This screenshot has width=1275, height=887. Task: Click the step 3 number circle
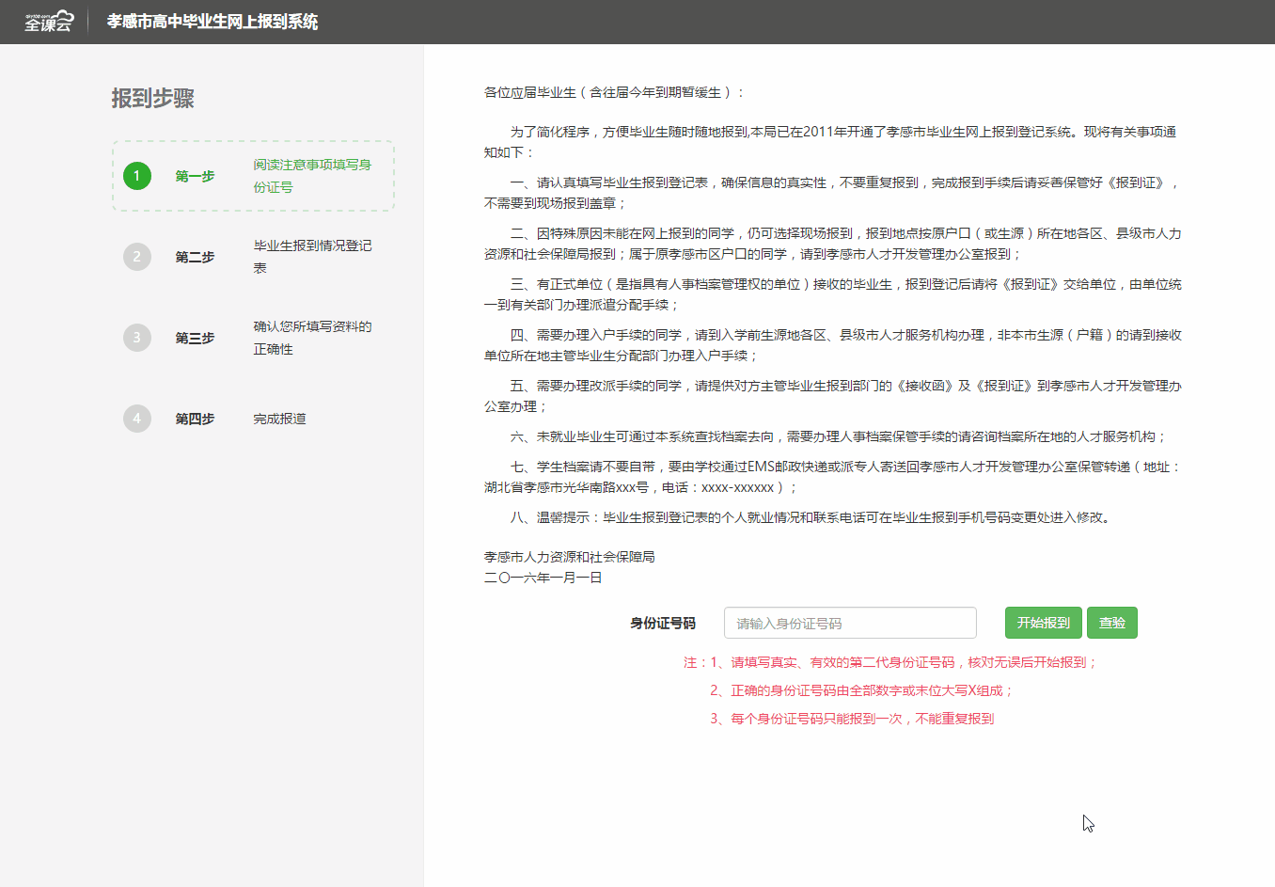pyautogui.click(x=137, y=338)
